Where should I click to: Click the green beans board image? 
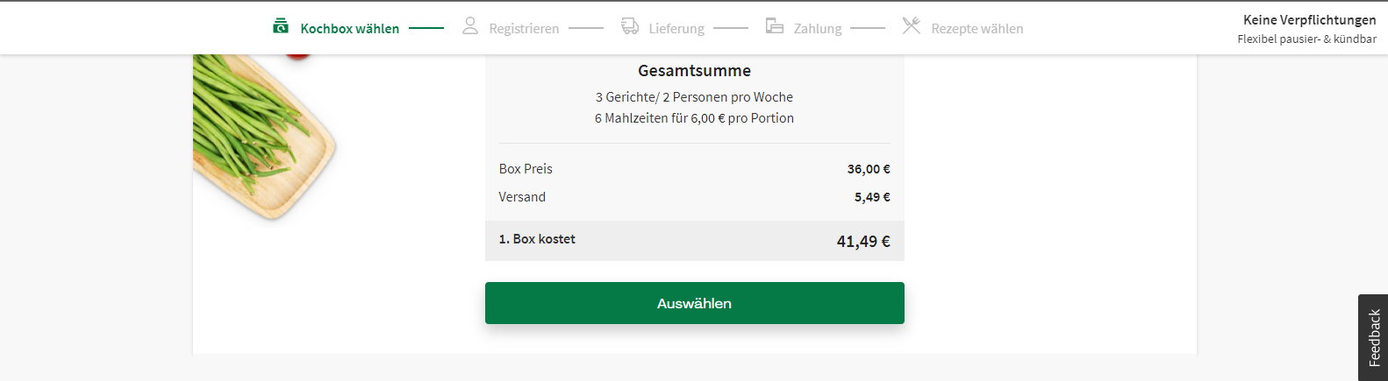(x=264, y=136)
